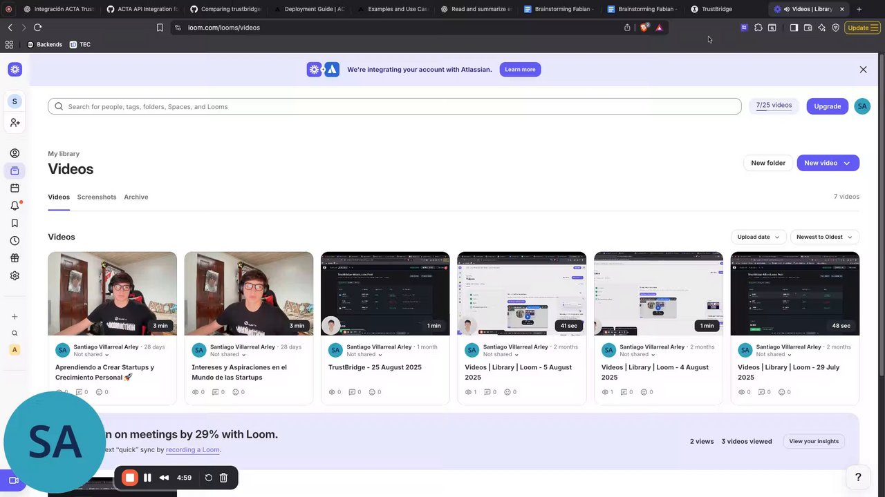885x497 pixels.
Task: Bookmark this page icon in address bar
Action: tap(160, 28)
